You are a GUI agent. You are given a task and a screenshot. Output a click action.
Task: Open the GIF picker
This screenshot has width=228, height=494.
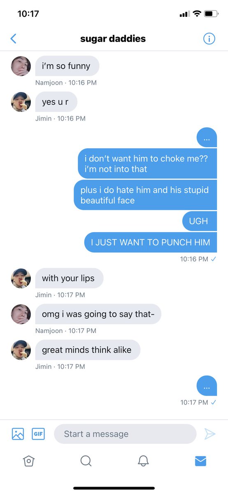[38, 434]
